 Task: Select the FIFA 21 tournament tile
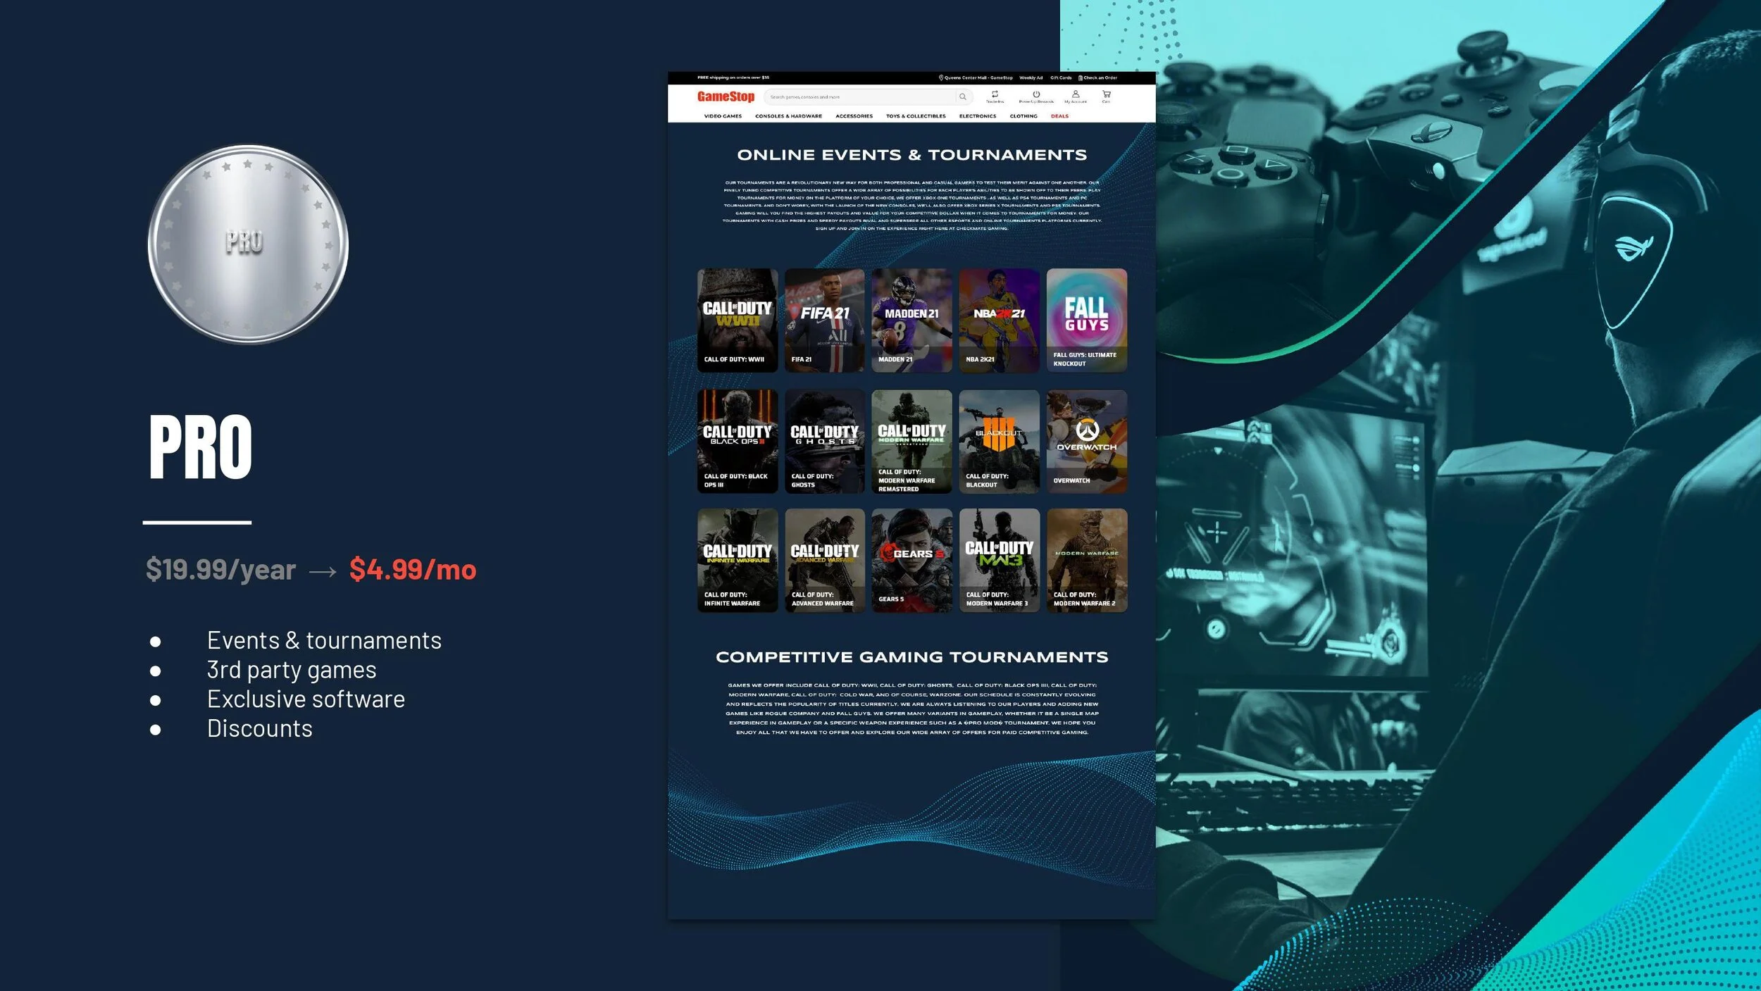(824, 320)
